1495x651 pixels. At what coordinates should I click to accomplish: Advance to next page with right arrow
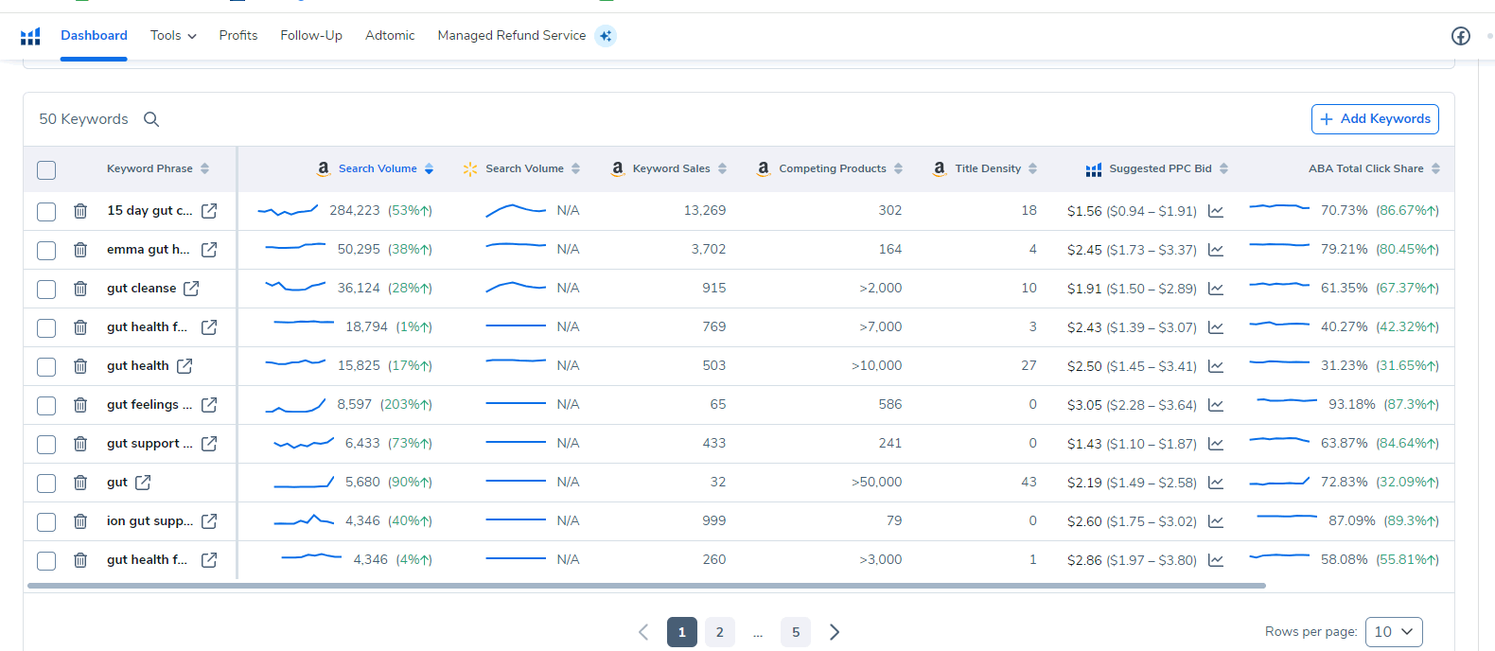pyautogui.click(x=835, y=632)
